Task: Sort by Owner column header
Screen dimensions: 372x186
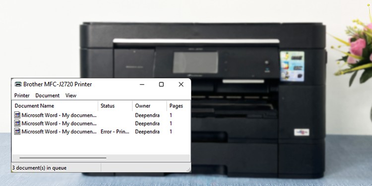Action: (149, 106)
